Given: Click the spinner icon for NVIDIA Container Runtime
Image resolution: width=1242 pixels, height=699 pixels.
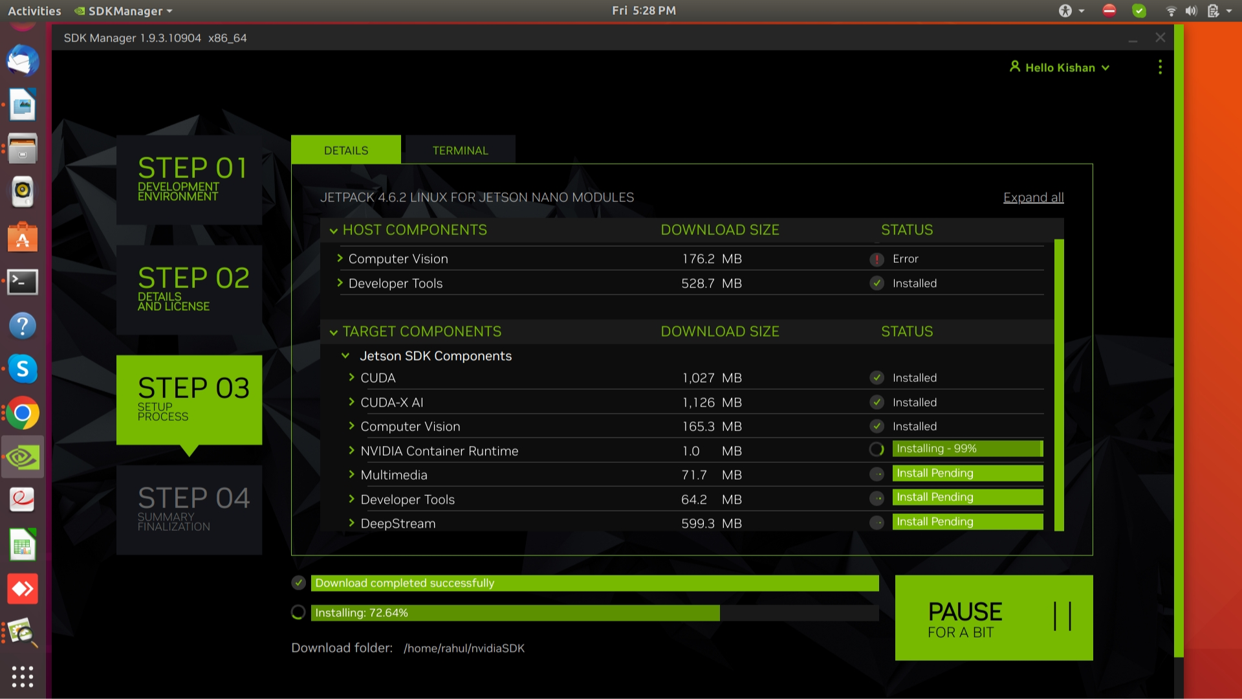Looking at the screenshot, I should pyautogui.click(x=877, y=449).
